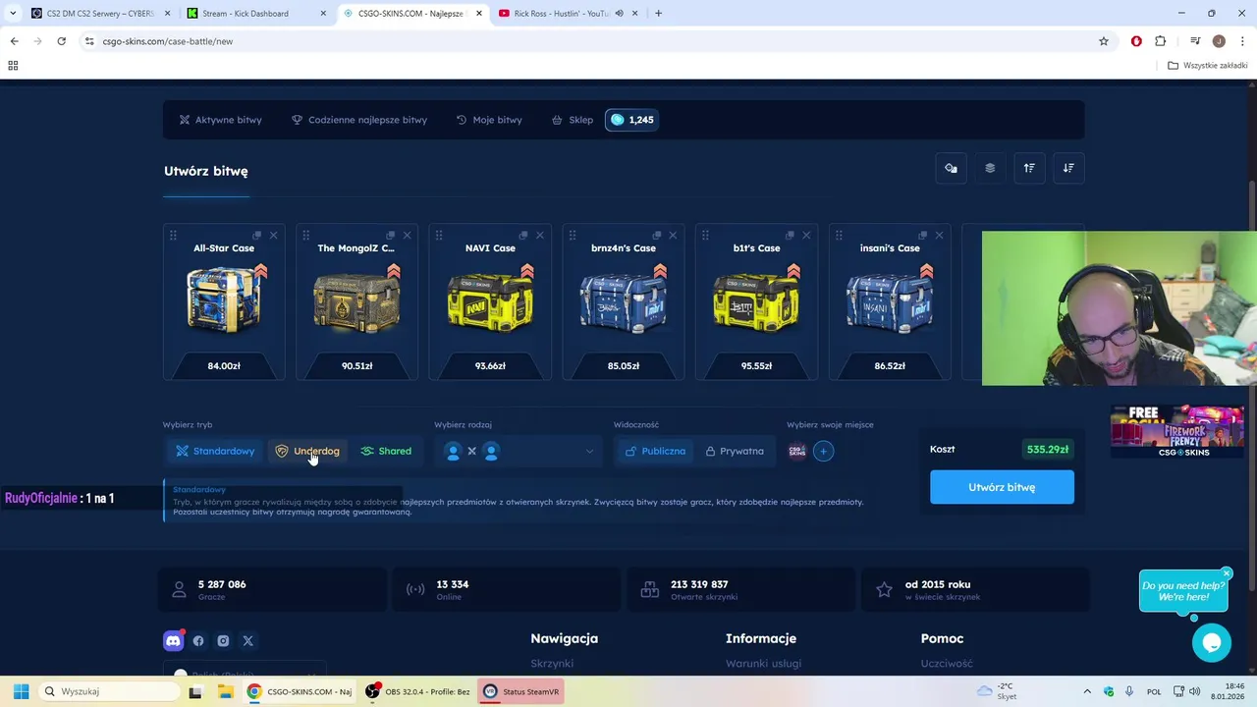Duplicate insani's Case
Viewport: 1257px width, 707px height.
(923, 236)
